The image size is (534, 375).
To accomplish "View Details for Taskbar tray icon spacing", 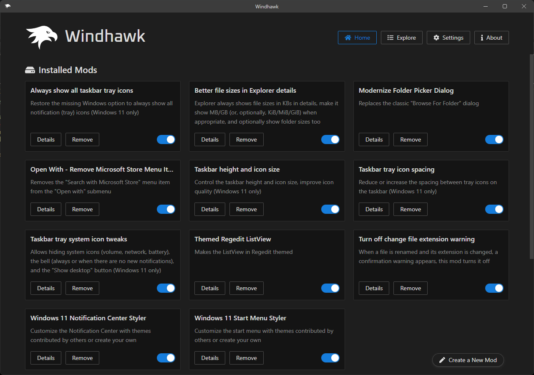I will click(x=374, y=209).
